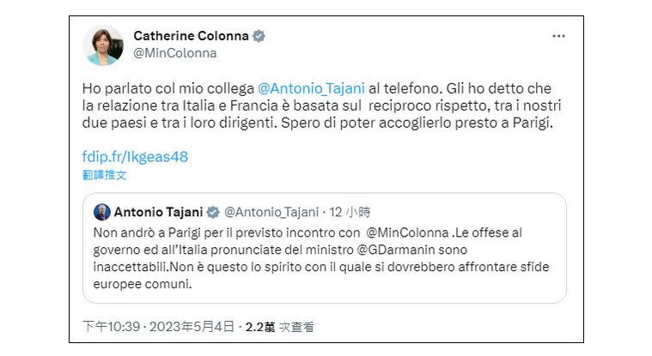Image resolution: width=652 pixels, height=356 pixels.
Task: Click verified badge beside Antonio Tajani
Action: coord(213,212)
